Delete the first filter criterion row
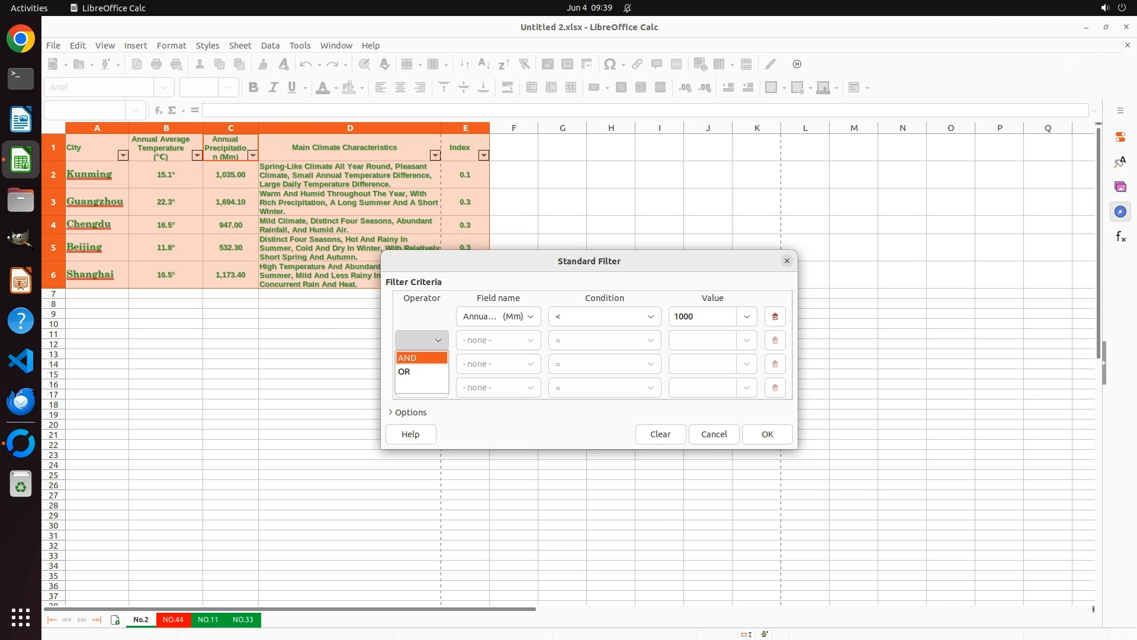Image resolution: width=1137 pixels, height=640 pixels. click(775, 316)
